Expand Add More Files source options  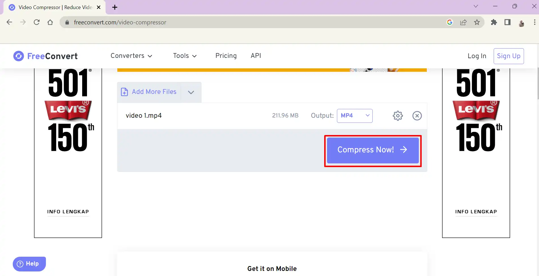[191, 92]
